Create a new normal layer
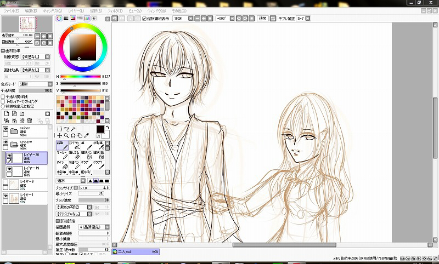This screenshot has width=439, height=264. (x=7, y=114)
